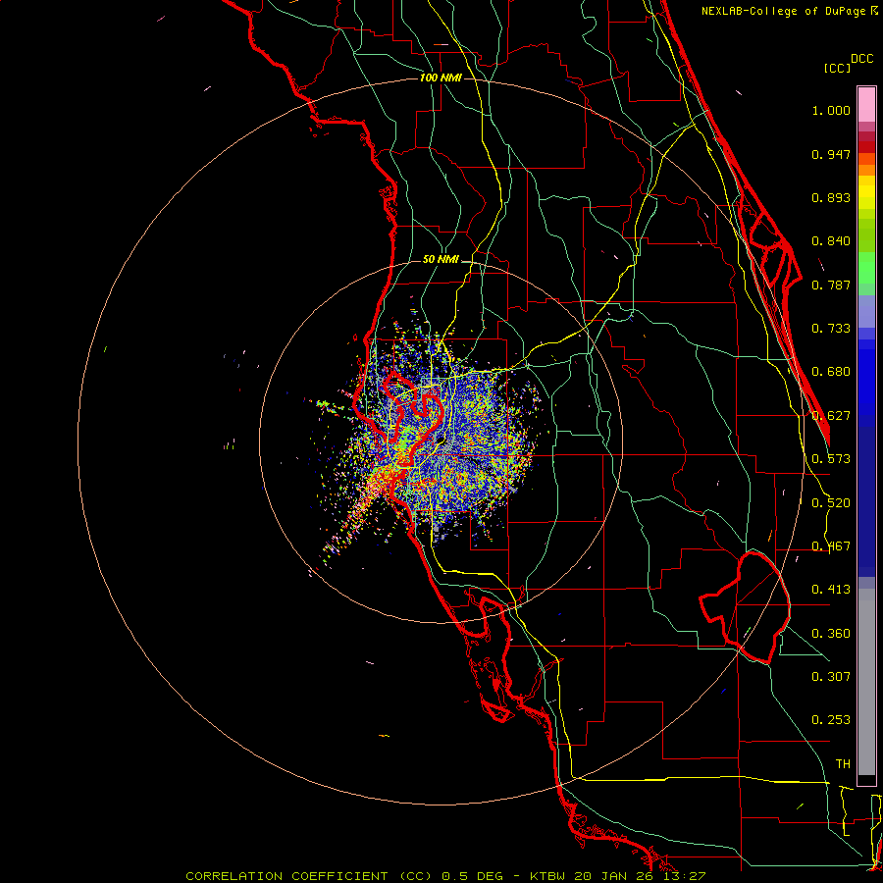Viewport: 883px width, 883px height.
Task: Select the 0.733 scale value
Action: click(x=831, y=329)
